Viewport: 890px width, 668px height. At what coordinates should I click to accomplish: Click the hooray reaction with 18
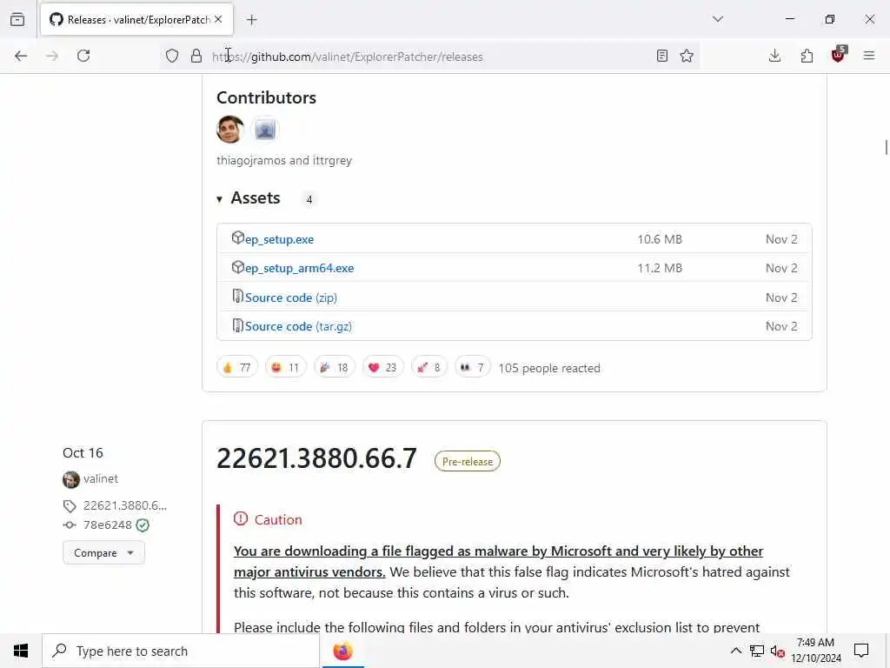click(335, 368)
